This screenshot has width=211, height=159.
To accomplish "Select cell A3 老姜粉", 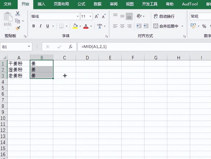I will 19,76.
